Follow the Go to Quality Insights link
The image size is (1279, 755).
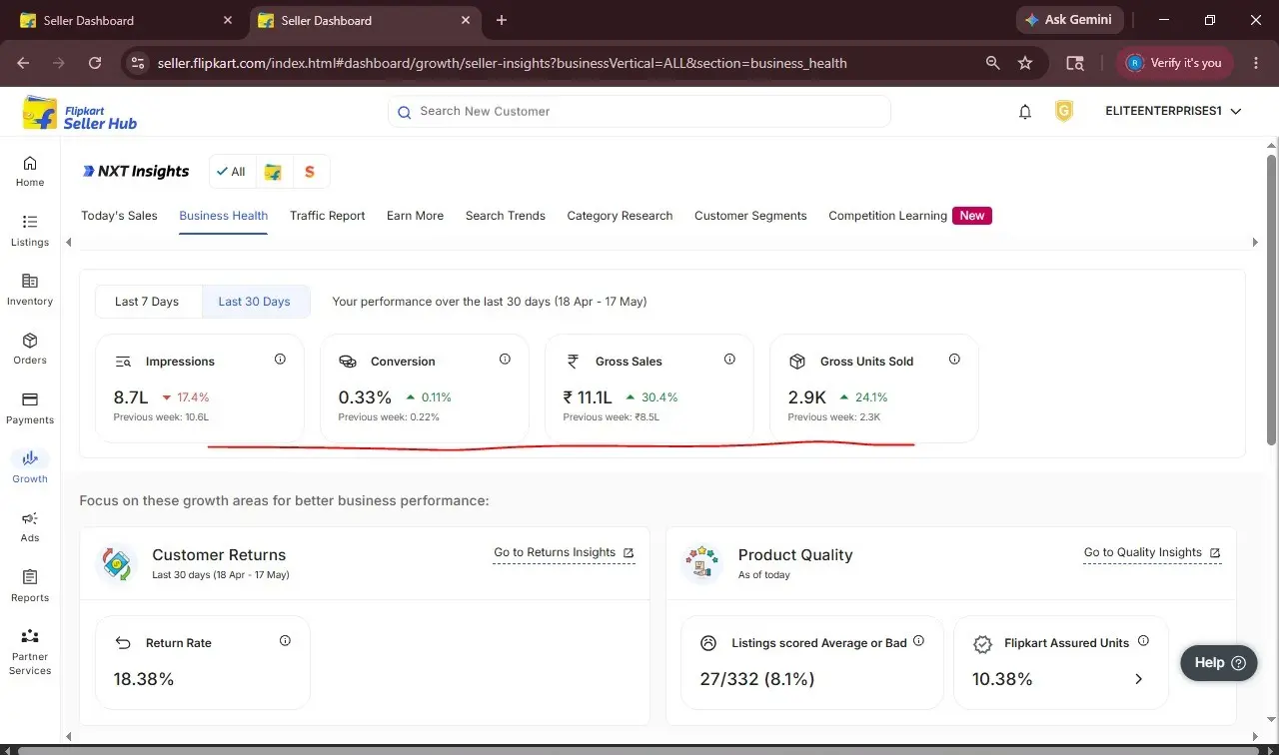coord(1152,552)
